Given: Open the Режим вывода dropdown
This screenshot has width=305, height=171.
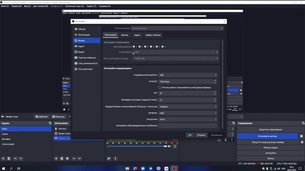Looking at the screenshot, I should tap(177, 28).
